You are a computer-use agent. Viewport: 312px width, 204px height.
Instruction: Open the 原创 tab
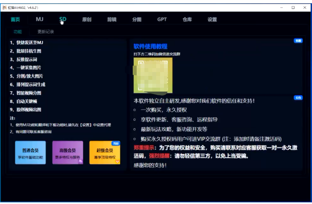[x=87, y=20]
